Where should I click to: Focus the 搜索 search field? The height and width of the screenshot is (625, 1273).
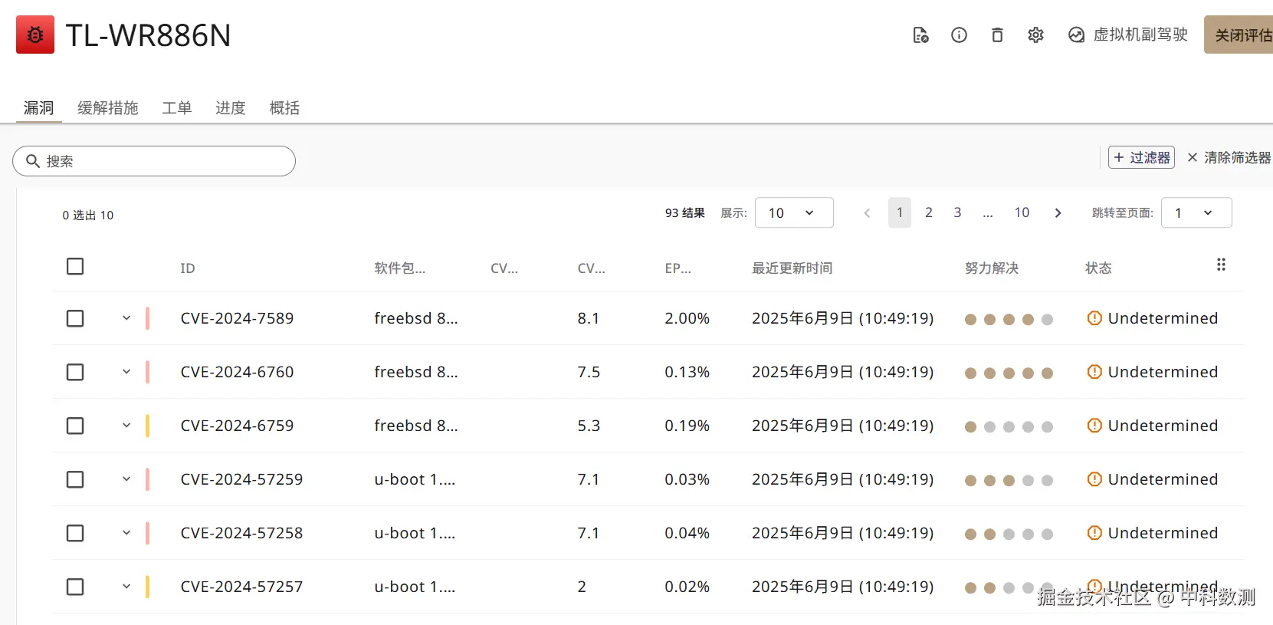coord(154,161)
